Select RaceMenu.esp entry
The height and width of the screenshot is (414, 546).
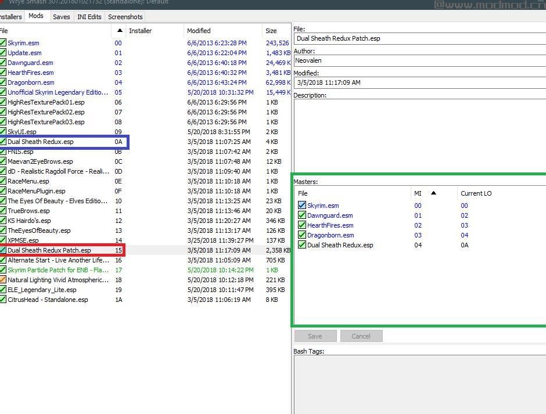145,181
